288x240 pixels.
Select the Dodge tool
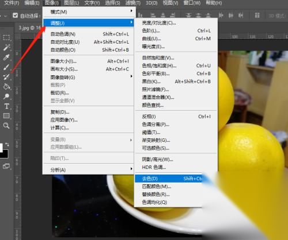6,96
